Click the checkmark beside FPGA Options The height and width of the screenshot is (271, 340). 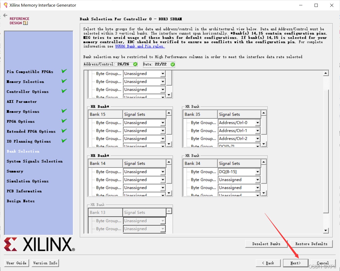64,121
